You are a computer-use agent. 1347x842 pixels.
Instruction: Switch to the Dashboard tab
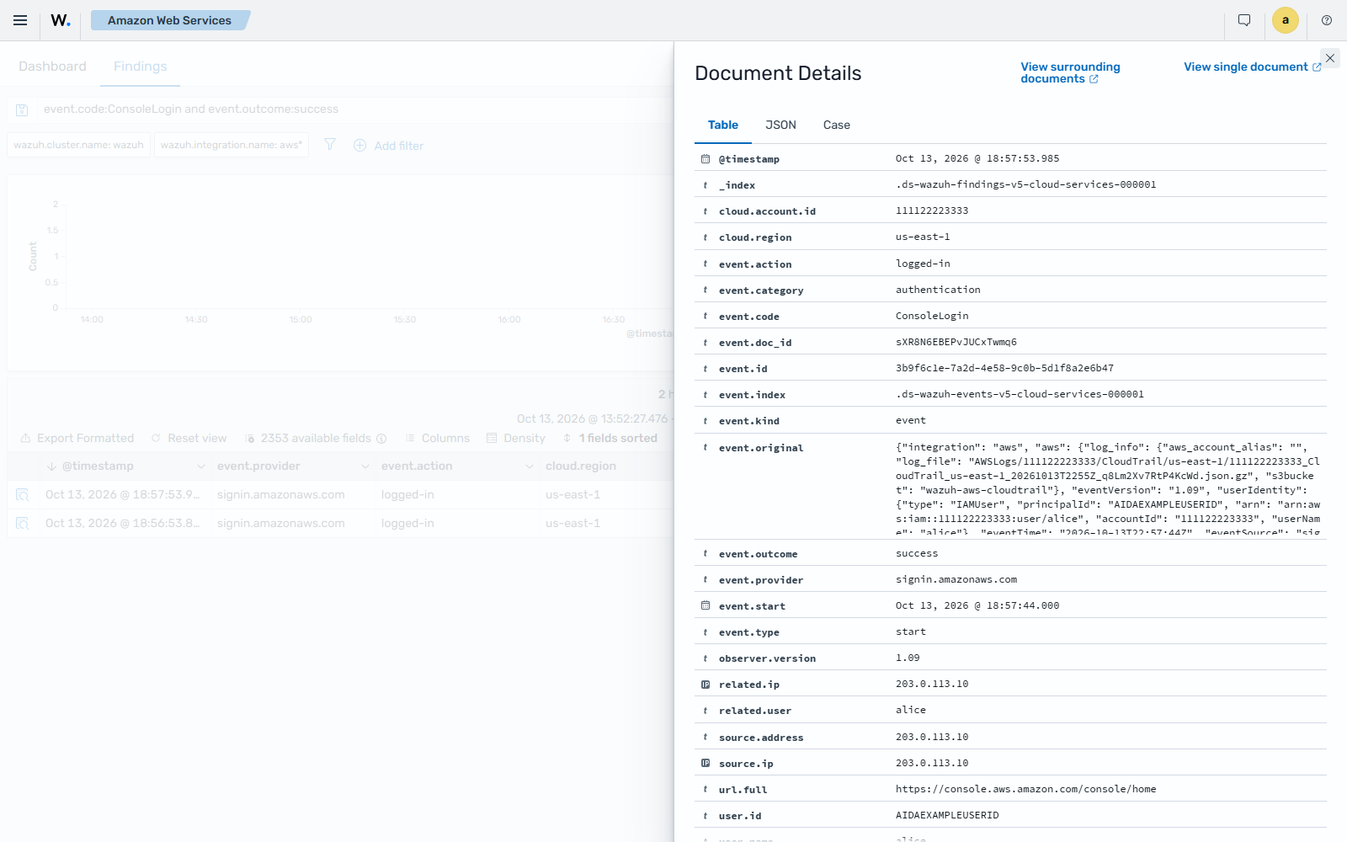[x=52, y=67]
